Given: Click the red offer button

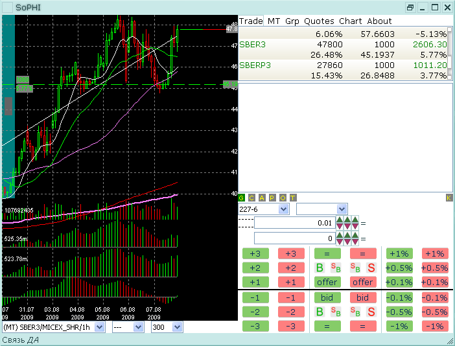Looking at the screenshot, I should 363,282.
